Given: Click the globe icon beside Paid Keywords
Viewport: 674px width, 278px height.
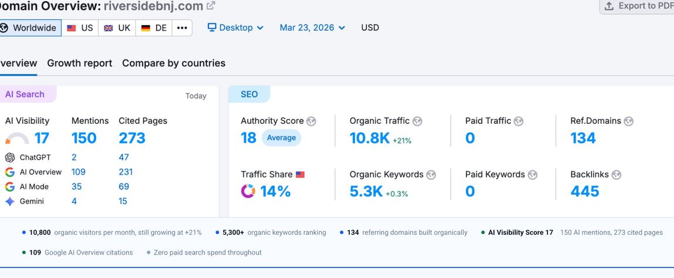Looking at the screenshot, I should (533, 175).
